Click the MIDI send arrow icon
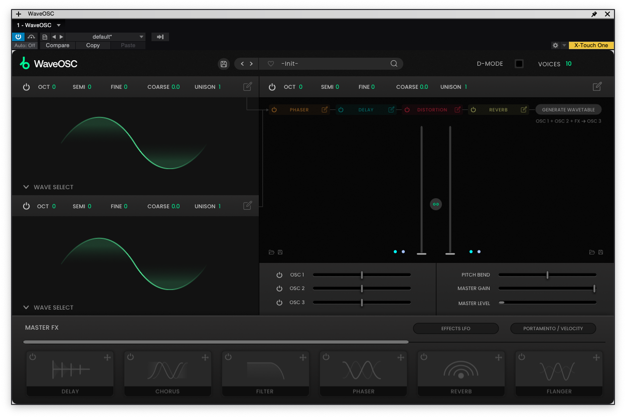 160,37
